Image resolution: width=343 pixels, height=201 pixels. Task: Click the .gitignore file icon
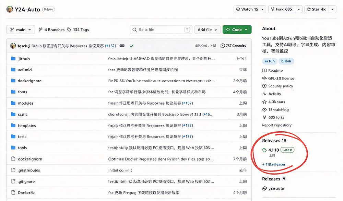click(x=13, y=181)
